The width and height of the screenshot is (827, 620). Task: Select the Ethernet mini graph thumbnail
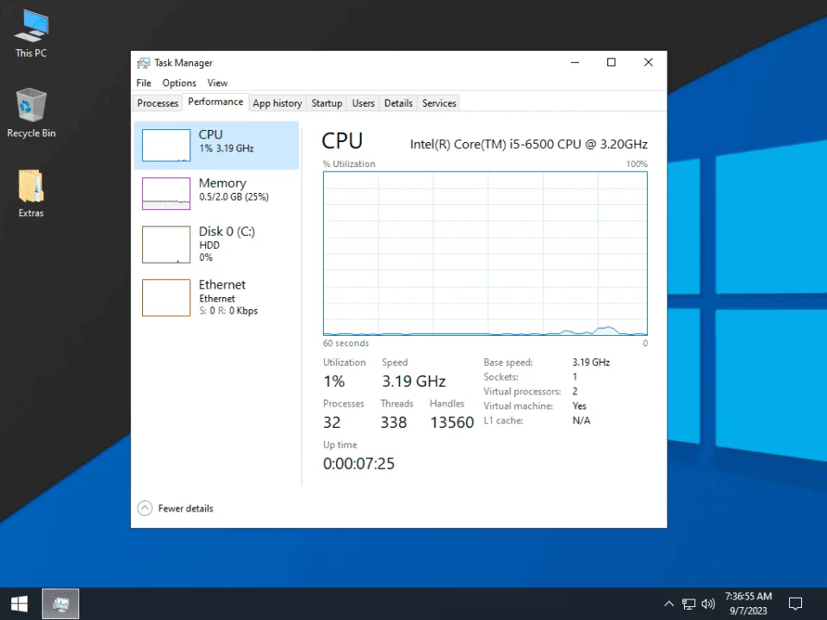(166, 298)
